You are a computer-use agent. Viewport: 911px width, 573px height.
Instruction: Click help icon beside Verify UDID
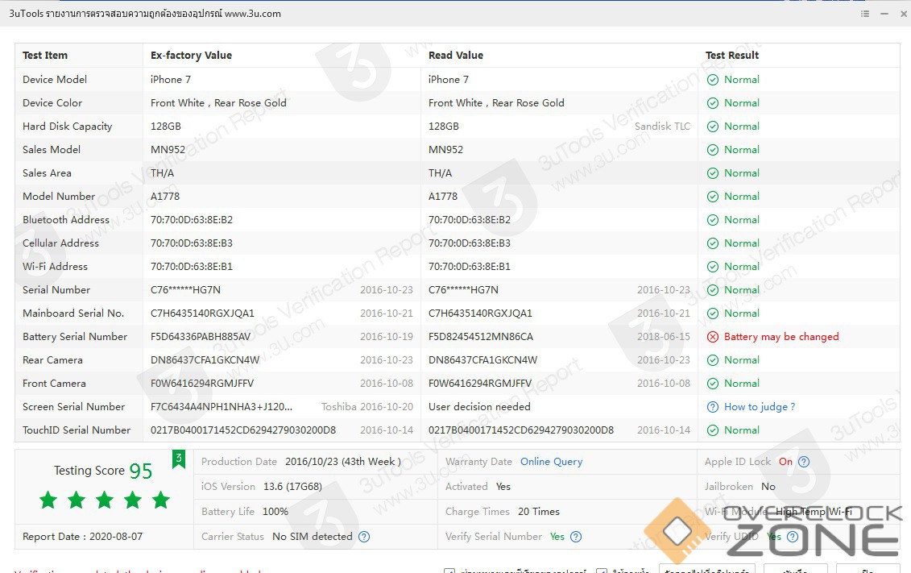[x=793, y=537]
